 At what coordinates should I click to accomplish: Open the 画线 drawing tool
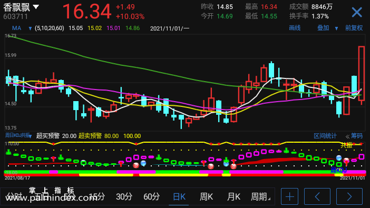pos(295,28)
